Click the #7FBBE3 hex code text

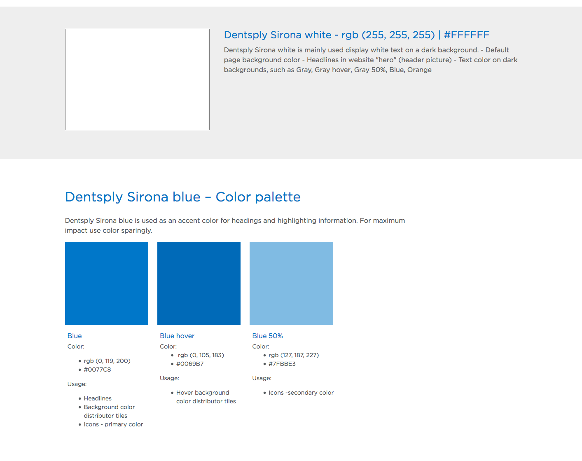point(282,364)
